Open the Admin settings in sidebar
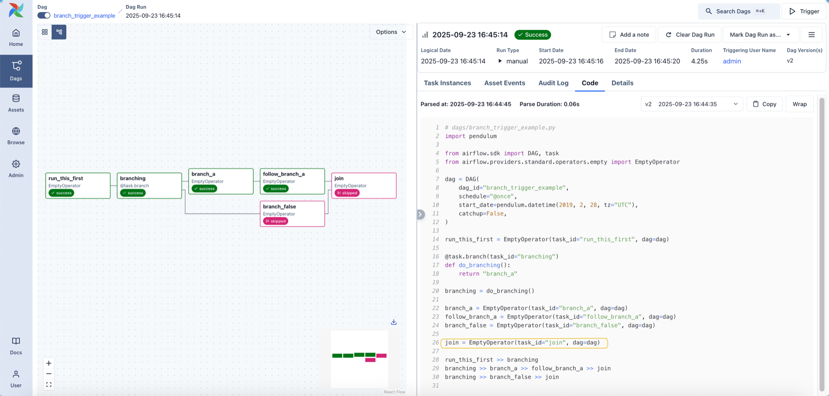Screen dimensions: 829x396 (x=16, y=168)
